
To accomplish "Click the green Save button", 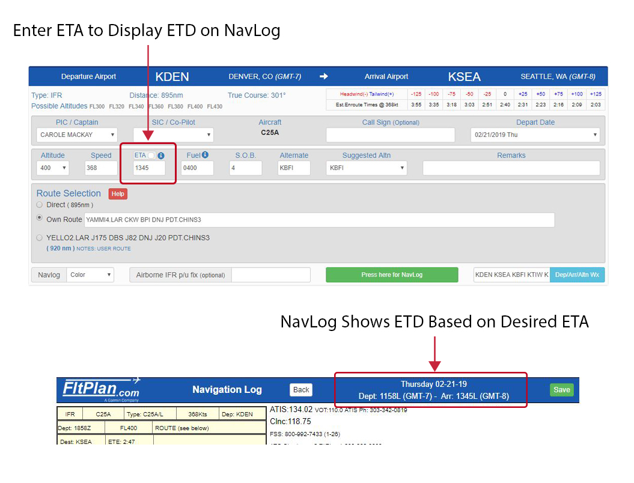I will [x=562, y=390].
